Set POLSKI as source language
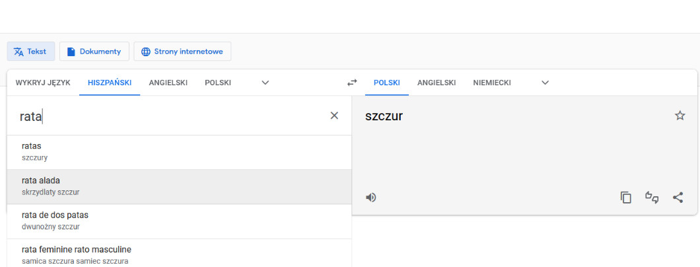This screenshot has height=267, width=700. click(x=218, y=83)
